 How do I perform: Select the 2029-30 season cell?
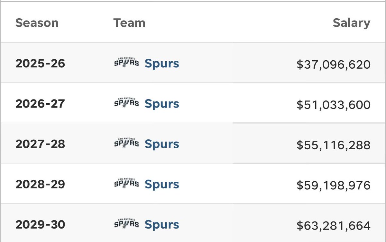(x=40, y=225)
